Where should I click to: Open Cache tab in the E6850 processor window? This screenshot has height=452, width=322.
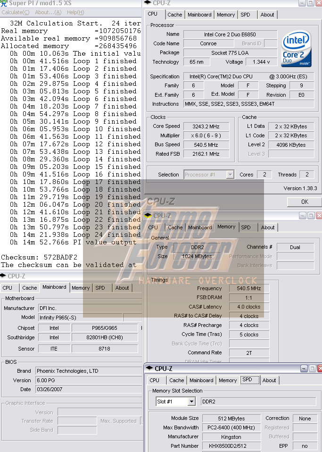pyautogui.click(x=175, y=15)
